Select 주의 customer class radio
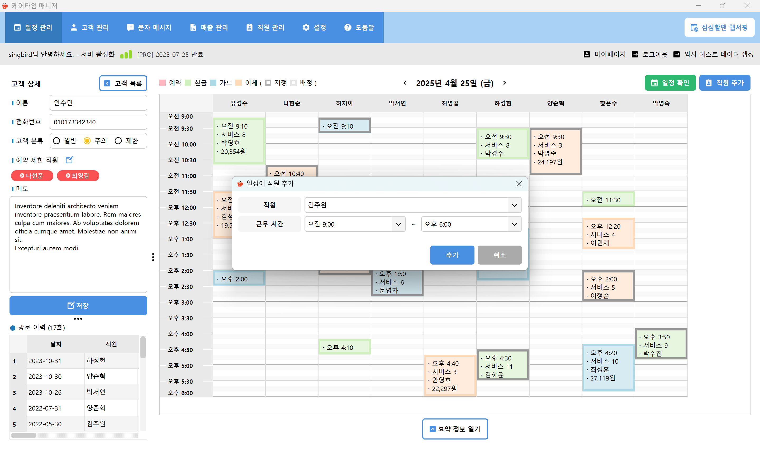760x449 pixels. [87, 141]
